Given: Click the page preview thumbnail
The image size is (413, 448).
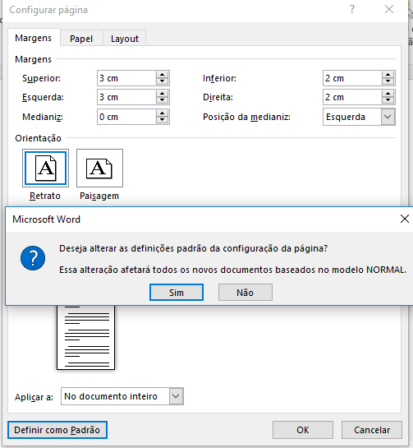Looking at the screenshot, I should (86, 337).
